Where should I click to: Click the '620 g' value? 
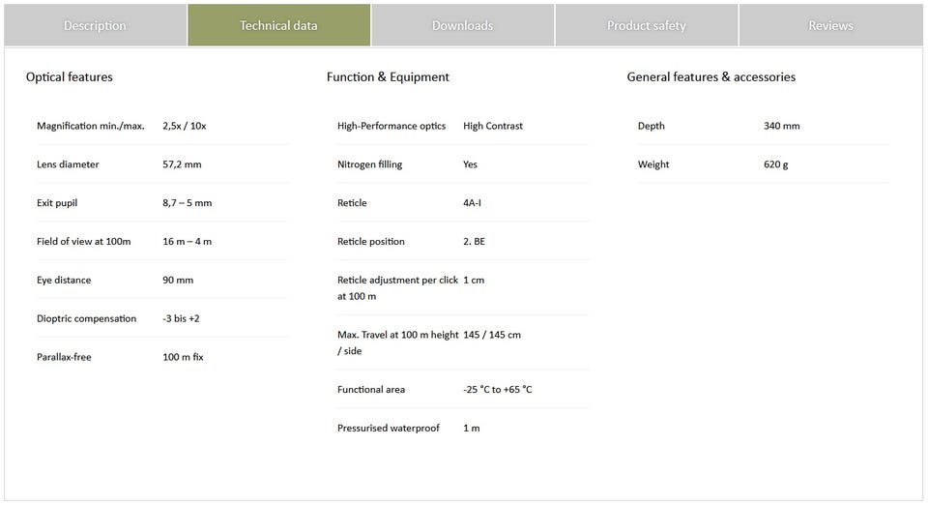(x=776, y=164)
